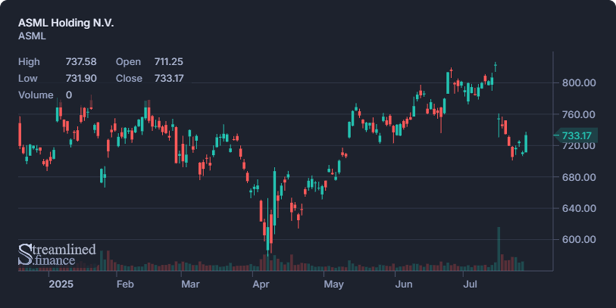Screen dimensions: 616x308
Task: Click the 680.00 price axis label
Action: (x=579, y=177)
